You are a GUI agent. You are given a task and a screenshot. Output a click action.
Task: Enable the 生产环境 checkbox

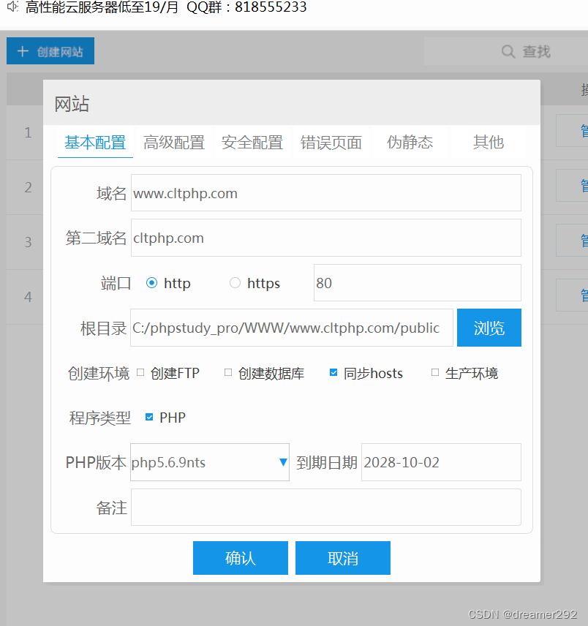[434, 373]
